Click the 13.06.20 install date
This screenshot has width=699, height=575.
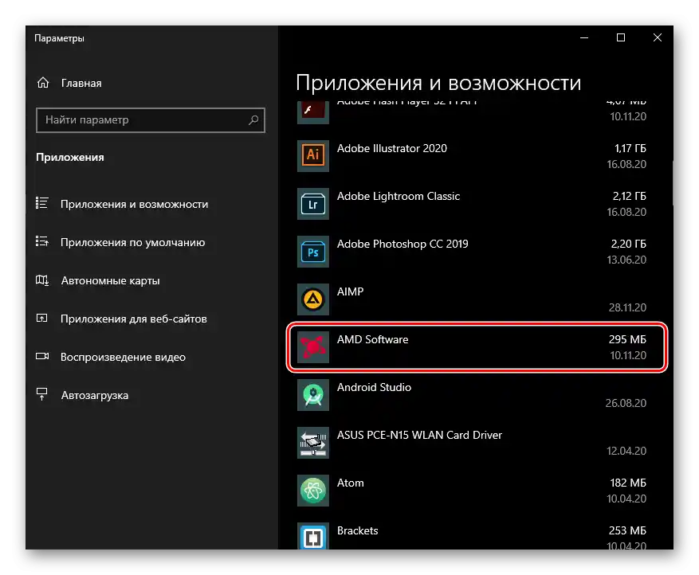pos(626,260)
